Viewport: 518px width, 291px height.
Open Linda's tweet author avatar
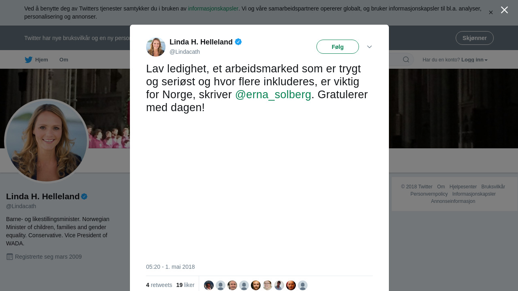156,47
